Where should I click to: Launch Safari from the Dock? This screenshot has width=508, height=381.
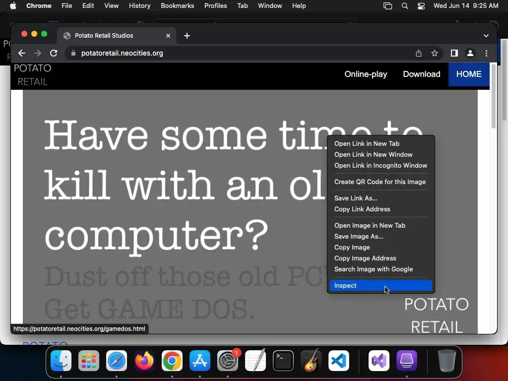coord(117,361)
